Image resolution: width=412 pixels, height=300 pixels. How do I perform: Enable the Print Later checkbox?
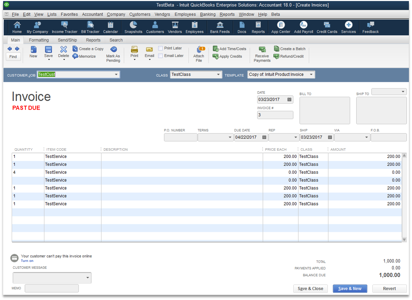(x=160, y=48)
